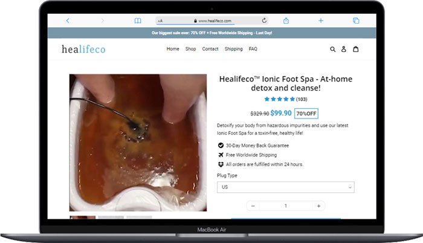This screenshot has height=243, width=423.
Task: Open the Home menu item
Action: tap(173, 49)
